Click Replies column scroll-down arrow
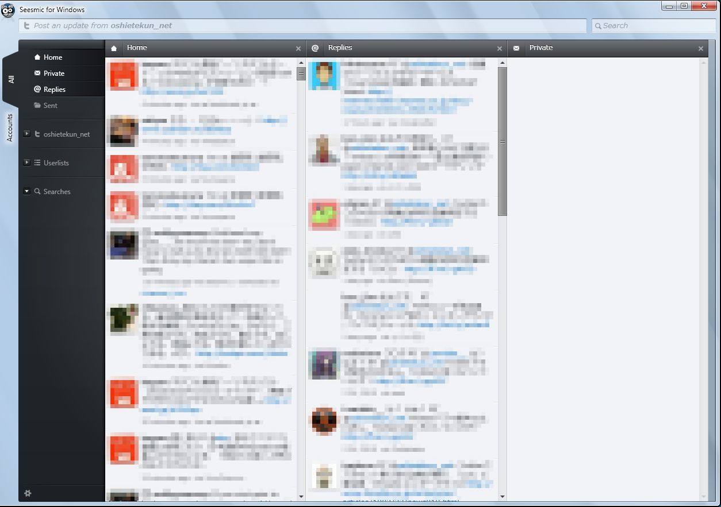Screen dimensions: 721x507 point(503,497)
